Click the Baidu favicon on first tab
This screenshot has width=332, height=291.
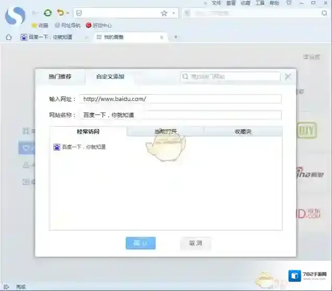click(24, 37)
